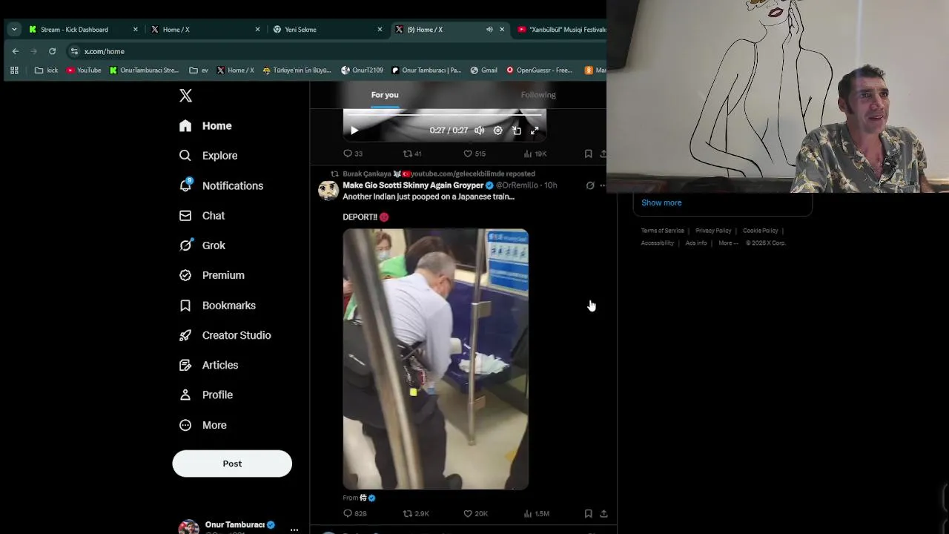Mute the video volume speaker

coord(480,131)
